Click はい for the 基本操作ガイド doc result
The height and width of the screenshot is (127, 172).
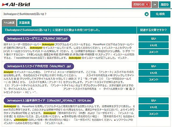point(153,100)
